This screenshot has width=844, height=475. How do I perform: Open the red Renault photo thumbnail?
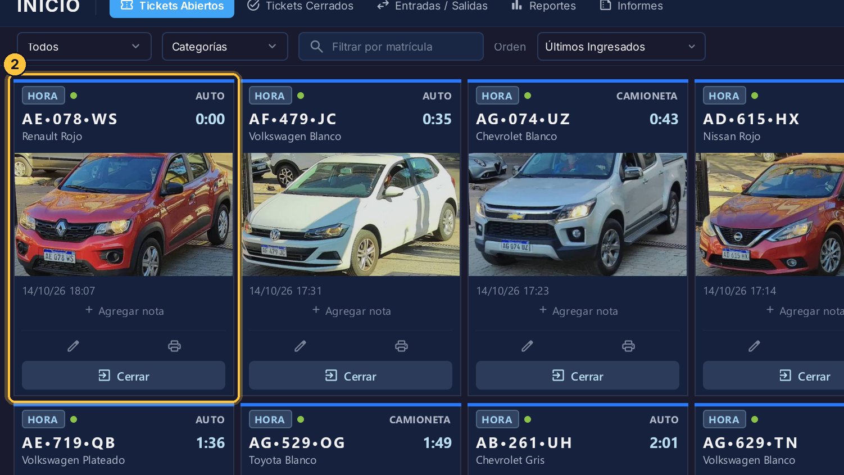coord(124,214)
